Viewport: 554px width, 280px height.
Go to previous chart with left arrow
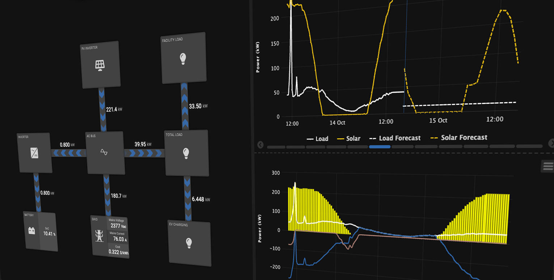(x=260, y=145)
